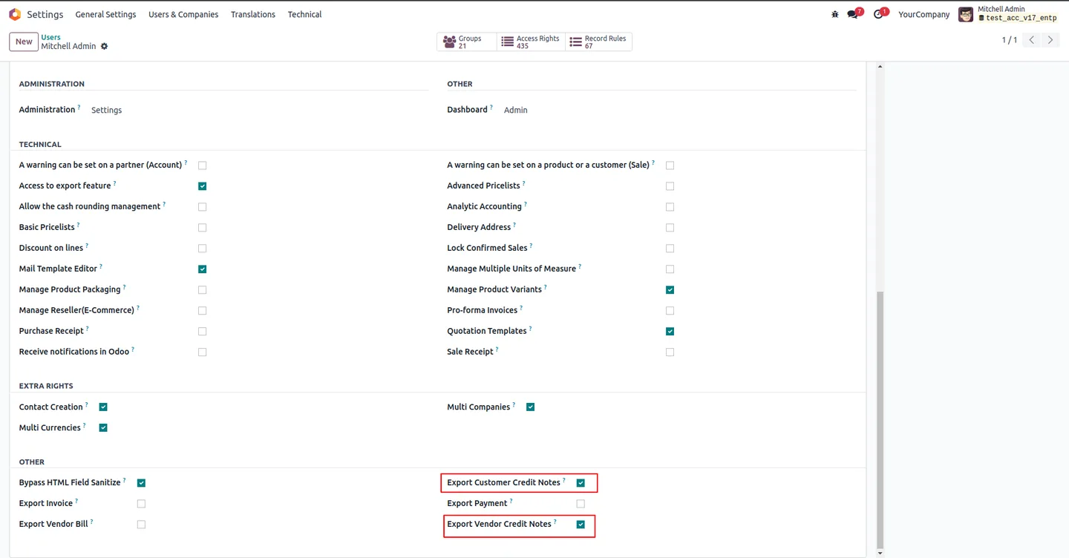Screen dimensions: 1069x558
Task: Open Record Rules 67 smart button
Action: 598,42
